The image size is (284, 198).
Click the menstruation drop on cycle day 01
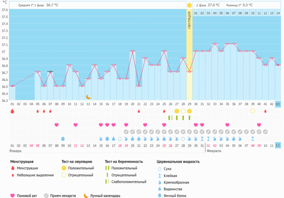point(12,111)
